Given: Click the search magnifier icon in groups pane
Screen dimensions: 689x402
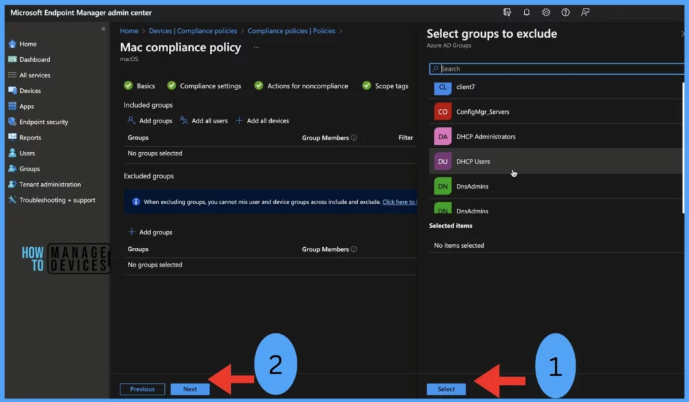Looking at the screenshot, I should click(435, 69).
